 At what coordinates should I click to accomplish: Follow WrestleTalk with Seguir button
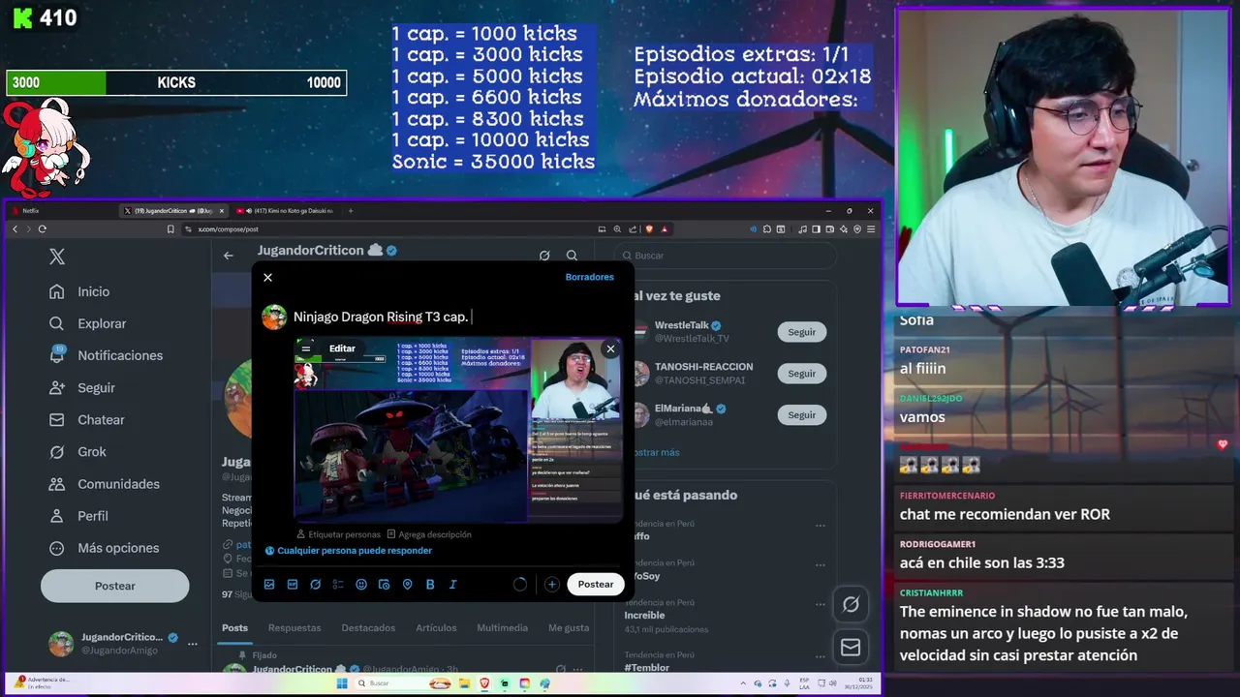pyautogui.click(x=801, y=332)
